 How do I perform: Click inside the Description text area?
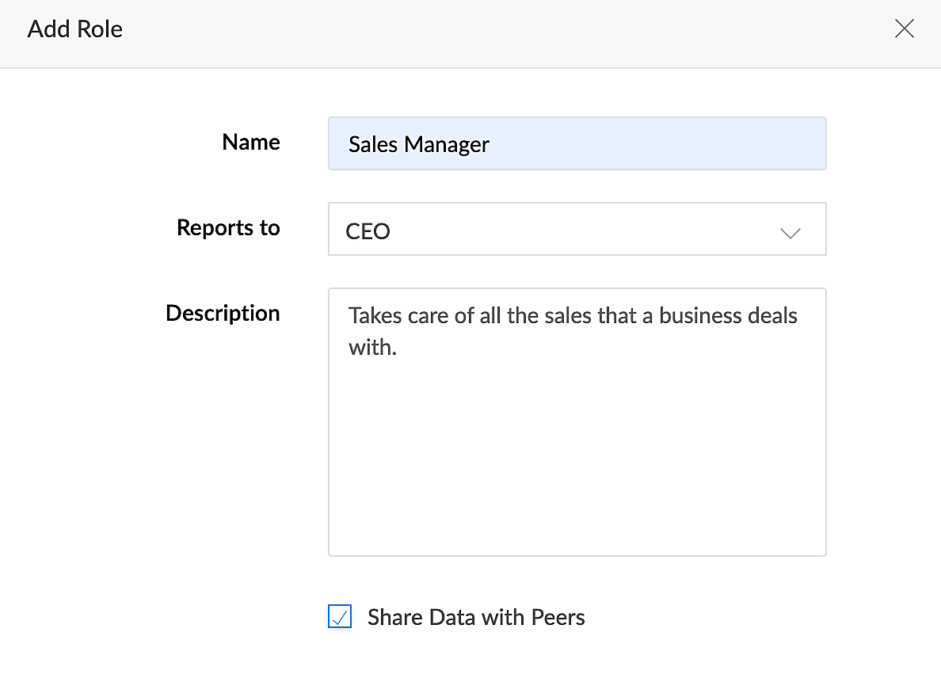pos(577,444)
